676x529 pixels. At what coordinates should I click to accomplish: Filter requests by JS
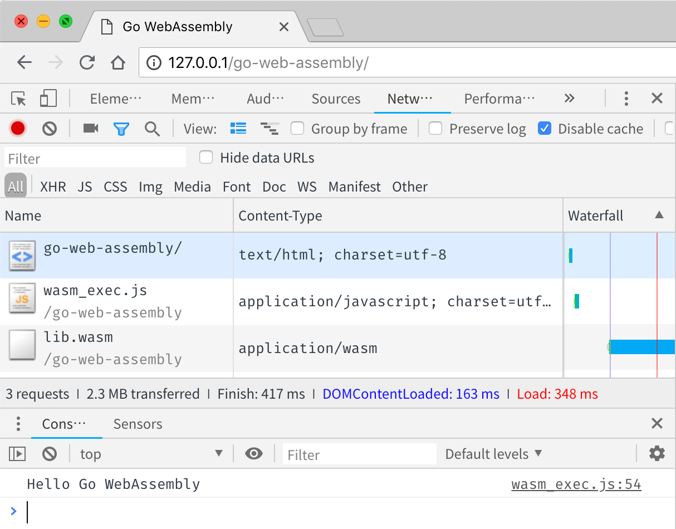(x=85, y=187)
